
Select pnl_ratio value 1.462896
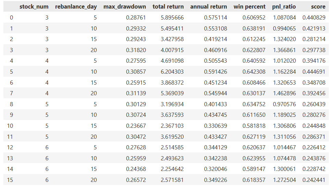click(284, 93)
